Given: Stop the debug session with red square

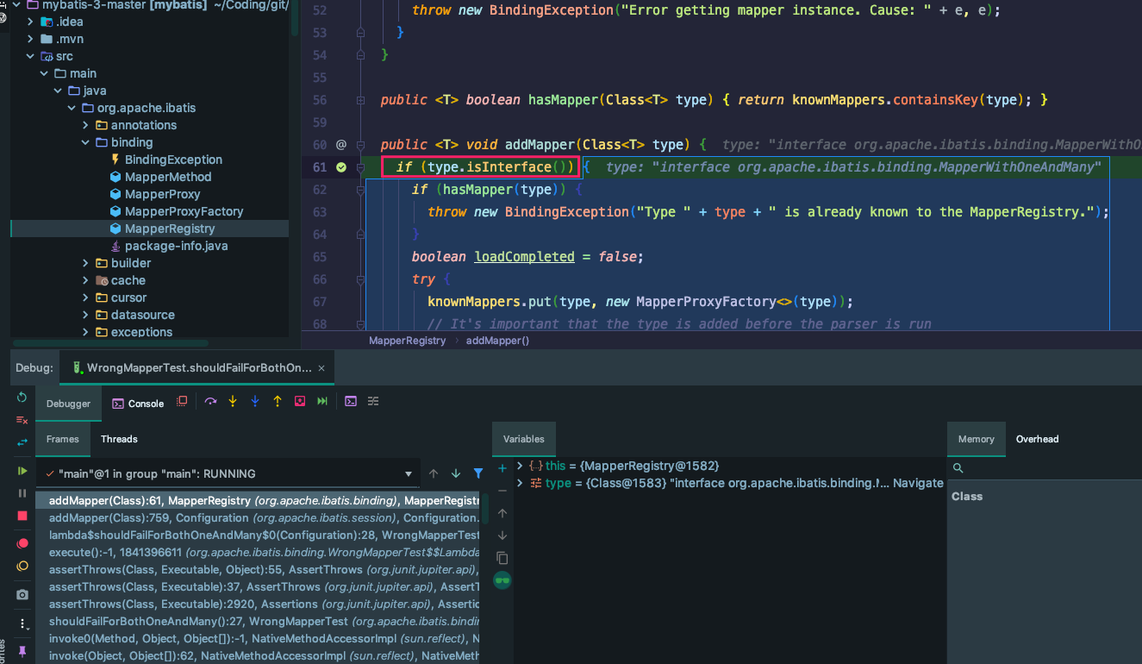Looking at the screenshot, I should click(x=22, y=516).
